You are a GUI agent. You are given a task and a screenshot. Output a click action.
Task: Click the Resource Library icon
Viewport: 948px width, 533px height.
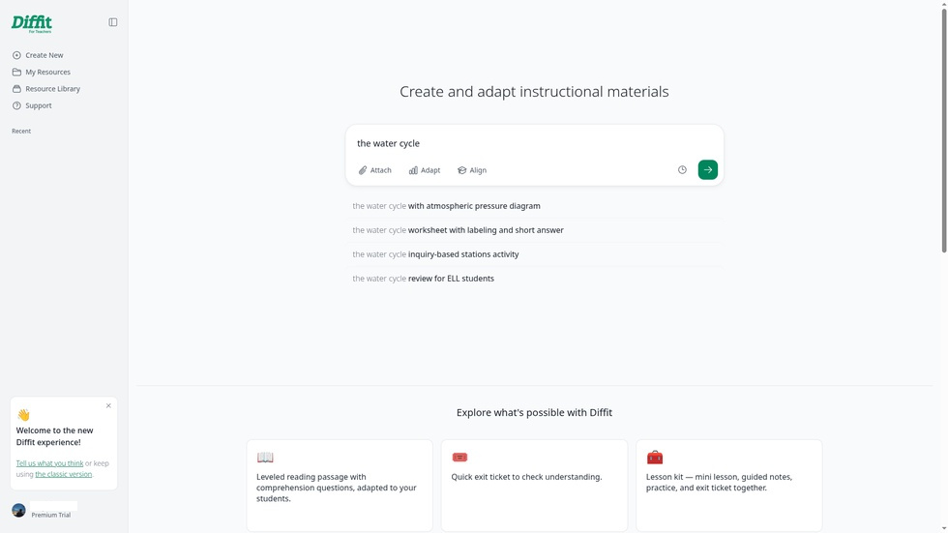pyautogui.click(x=17, y=89)
